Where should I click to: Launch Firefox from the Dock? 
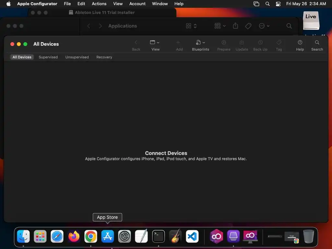click(74, 236)
